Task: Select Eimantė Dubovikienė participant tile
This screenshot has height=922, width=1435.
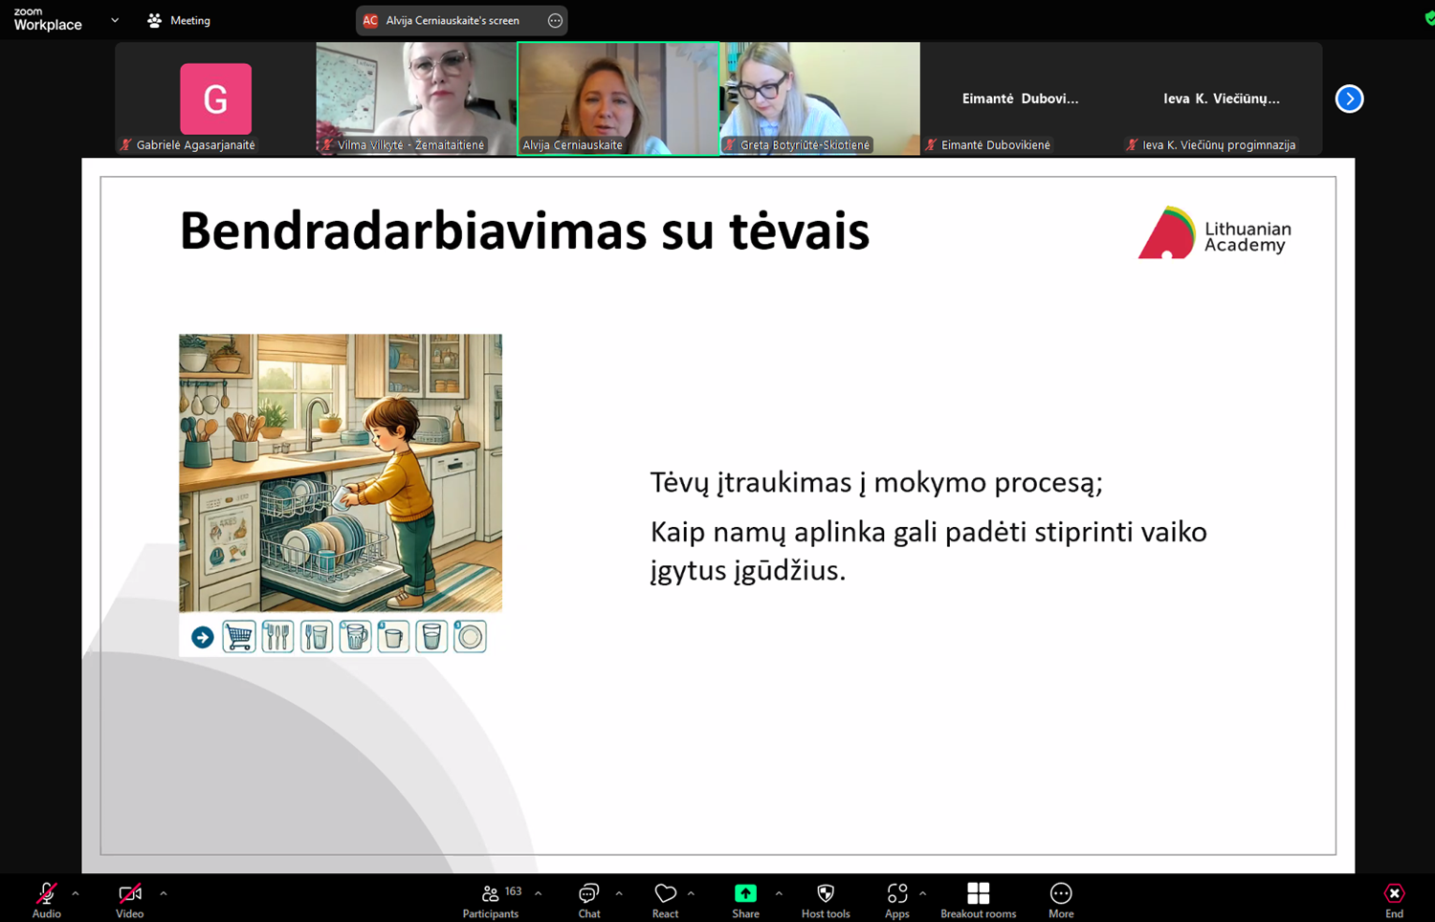Action: (x=1021, y=99)
